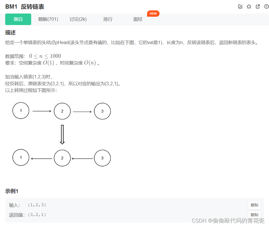Switch to the 题解(701) tab

pos(48,19)
